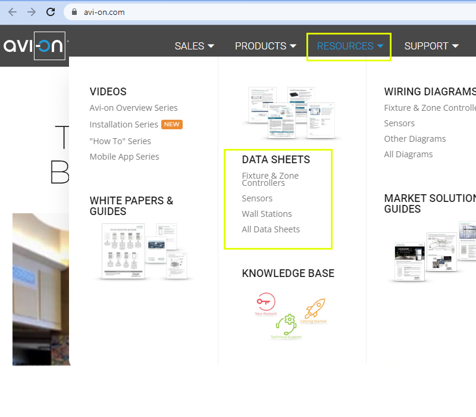
Task: Select Sensors under Data Sheets
Action: [x=257, y=198]
